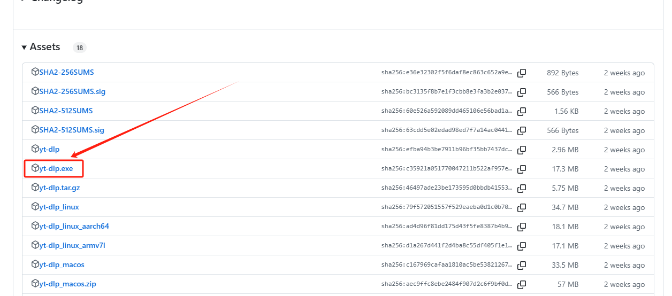Click the 33.5 MB file size
The width and height of the screenshot is (672, 296).
[566, 265]
